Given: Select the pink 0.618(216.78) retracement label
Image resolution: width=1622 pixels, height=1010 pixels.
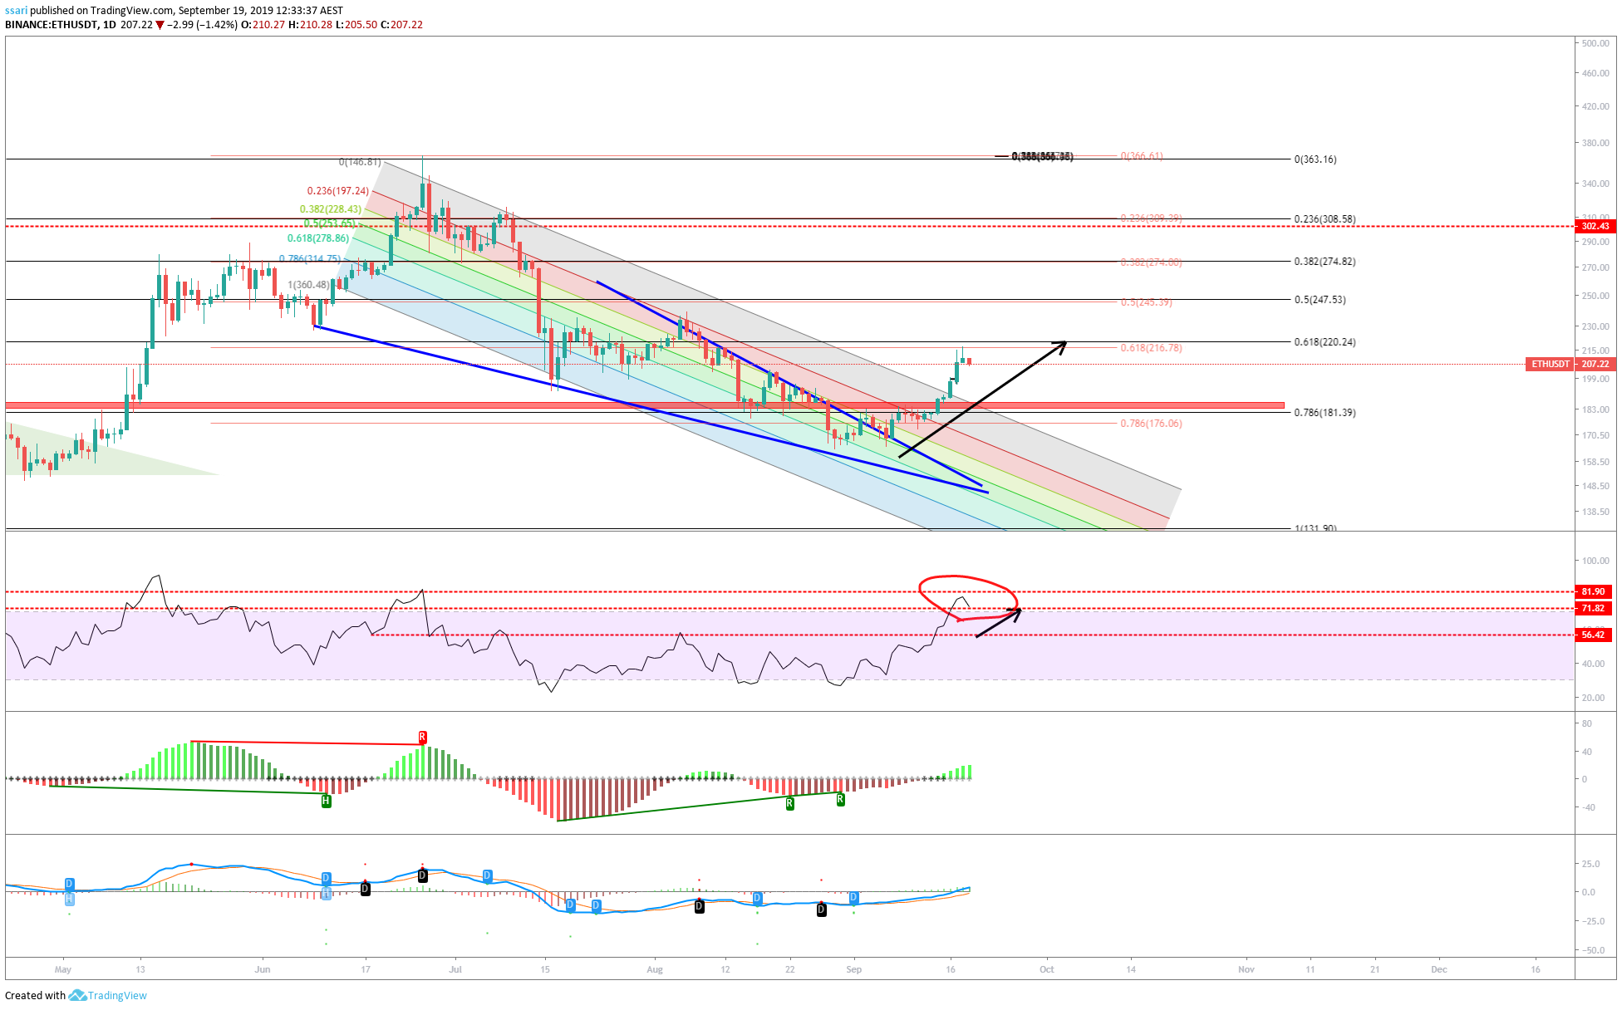Looking at the screenshot, I should click(1151, 348).
